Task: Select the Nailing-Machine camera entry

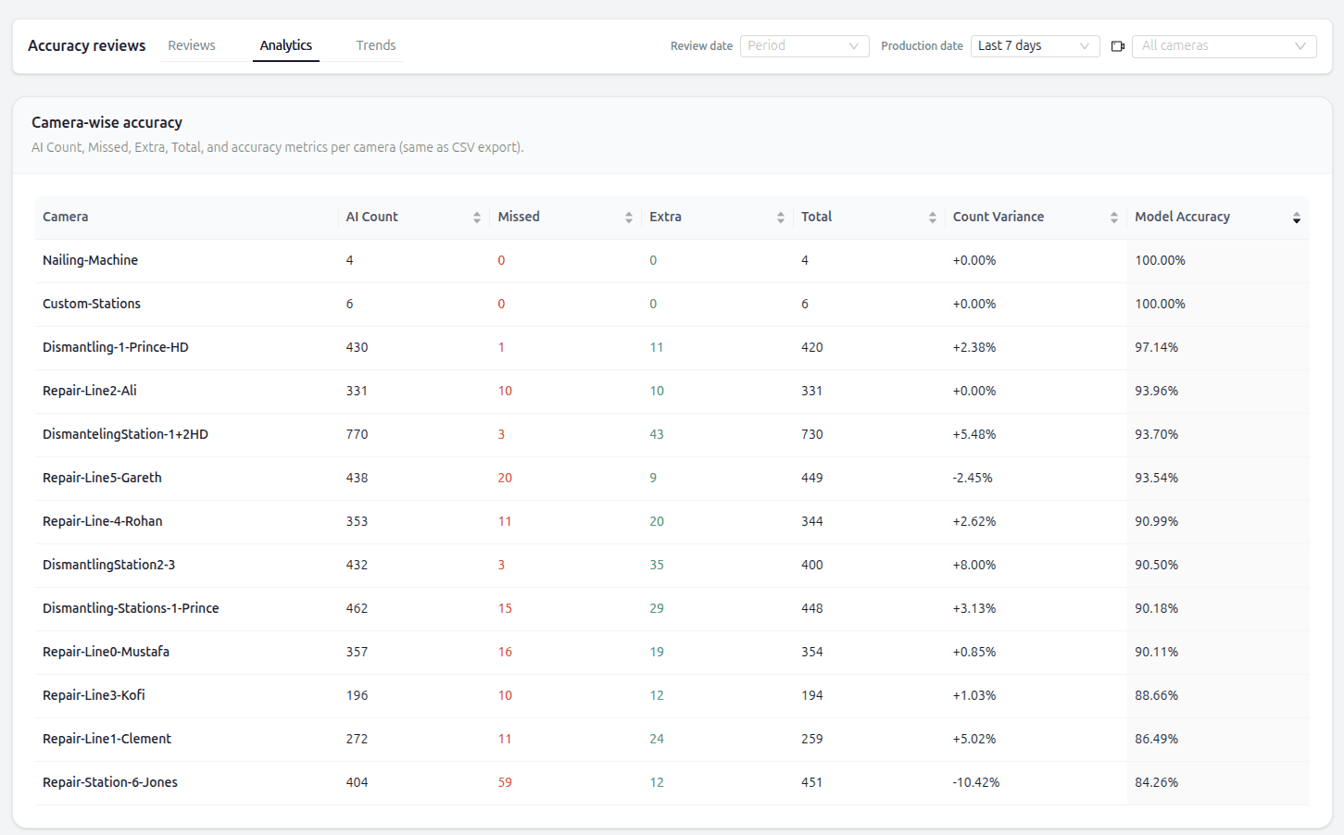Action: point(90,260)
